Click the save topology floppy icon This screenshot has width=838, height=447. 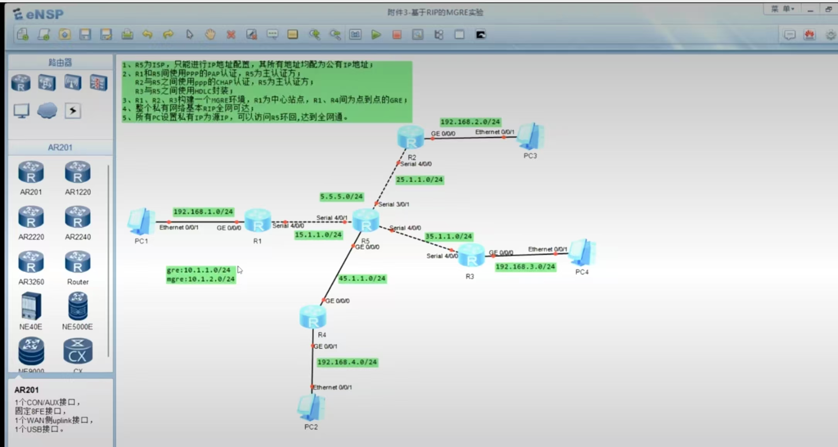pos(85,35)
